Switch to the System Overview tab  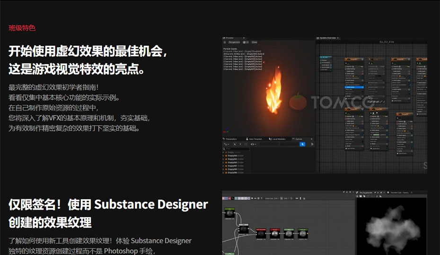327,38
